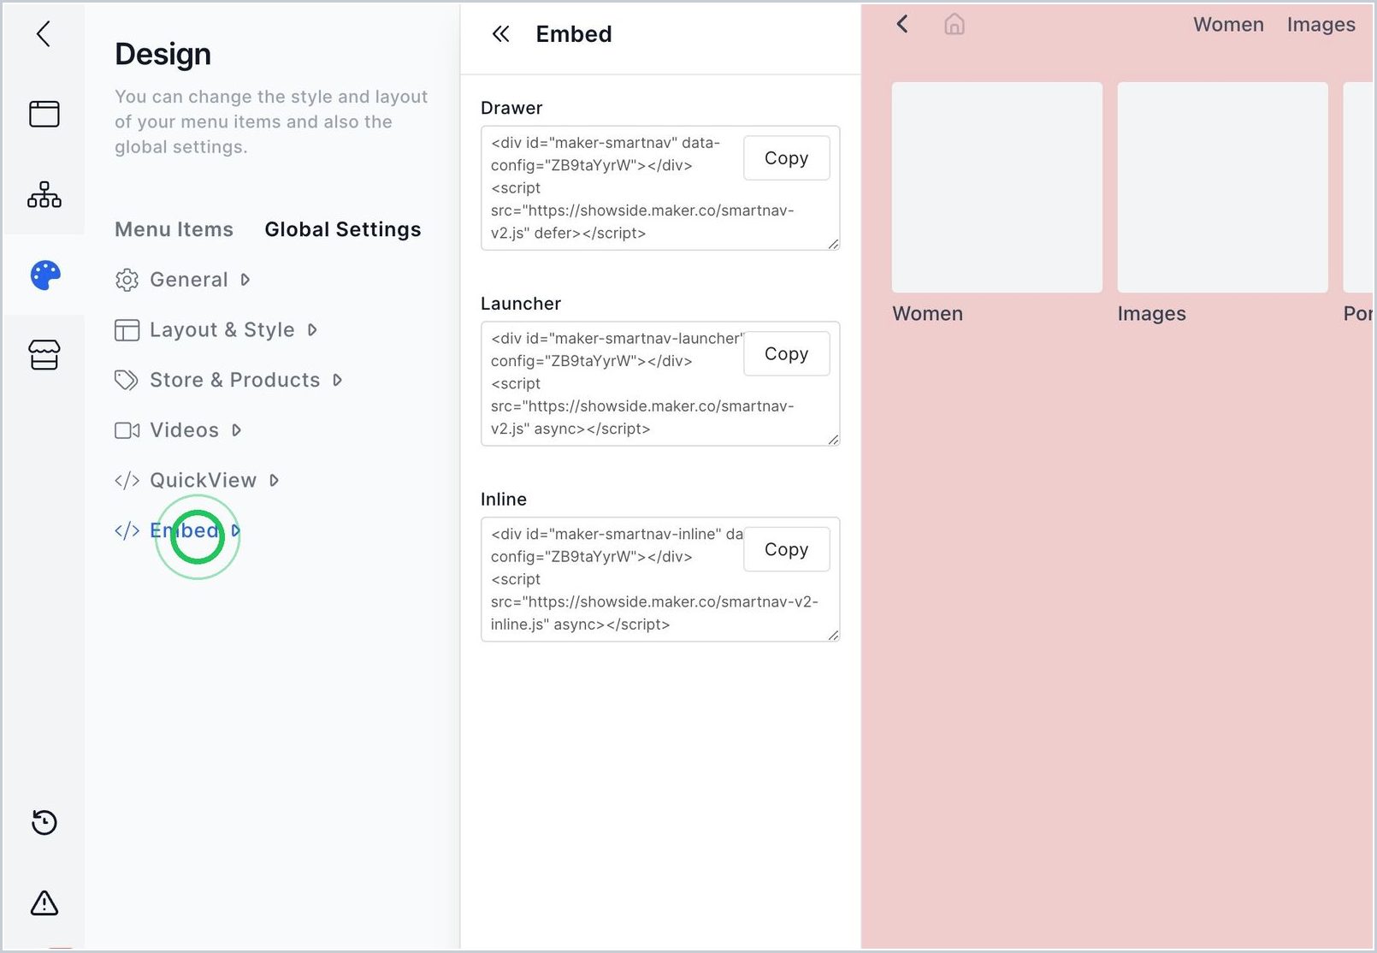Open Images in the preview top navigation
The width and height of the screenshot is (1377, 953).
pyautogui.click(x=1321, y=25)
